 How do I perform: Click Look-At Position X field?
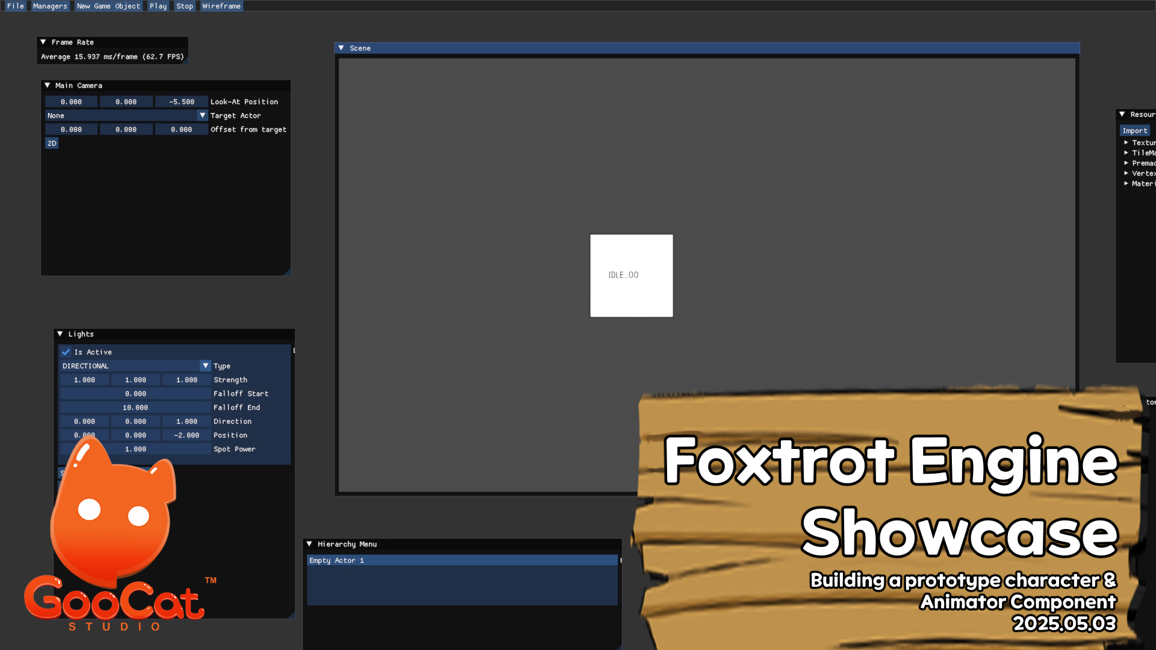tap(71, 102)
